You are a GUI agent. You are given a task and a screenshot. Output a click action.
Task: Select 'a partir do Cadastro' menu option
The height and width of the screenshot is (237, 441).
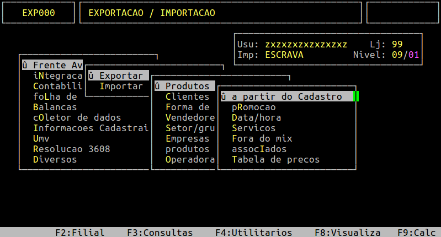point(286,97)
